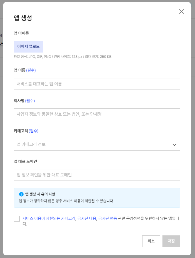Select the 앱 대표 도메인 input box
195x258 pixels.
coord(97,175)
